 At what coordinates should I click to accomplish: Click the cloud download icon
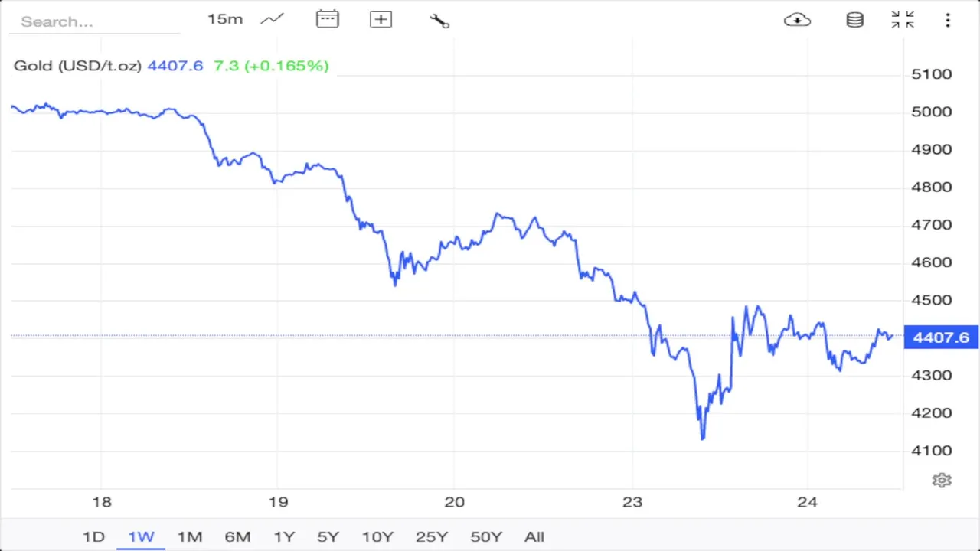[x=797, y=20]
